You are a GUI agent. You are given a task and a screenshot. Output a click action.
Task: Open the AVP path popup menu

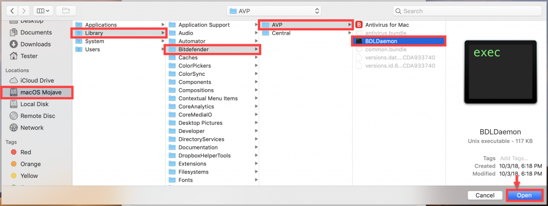click(273, 11)
